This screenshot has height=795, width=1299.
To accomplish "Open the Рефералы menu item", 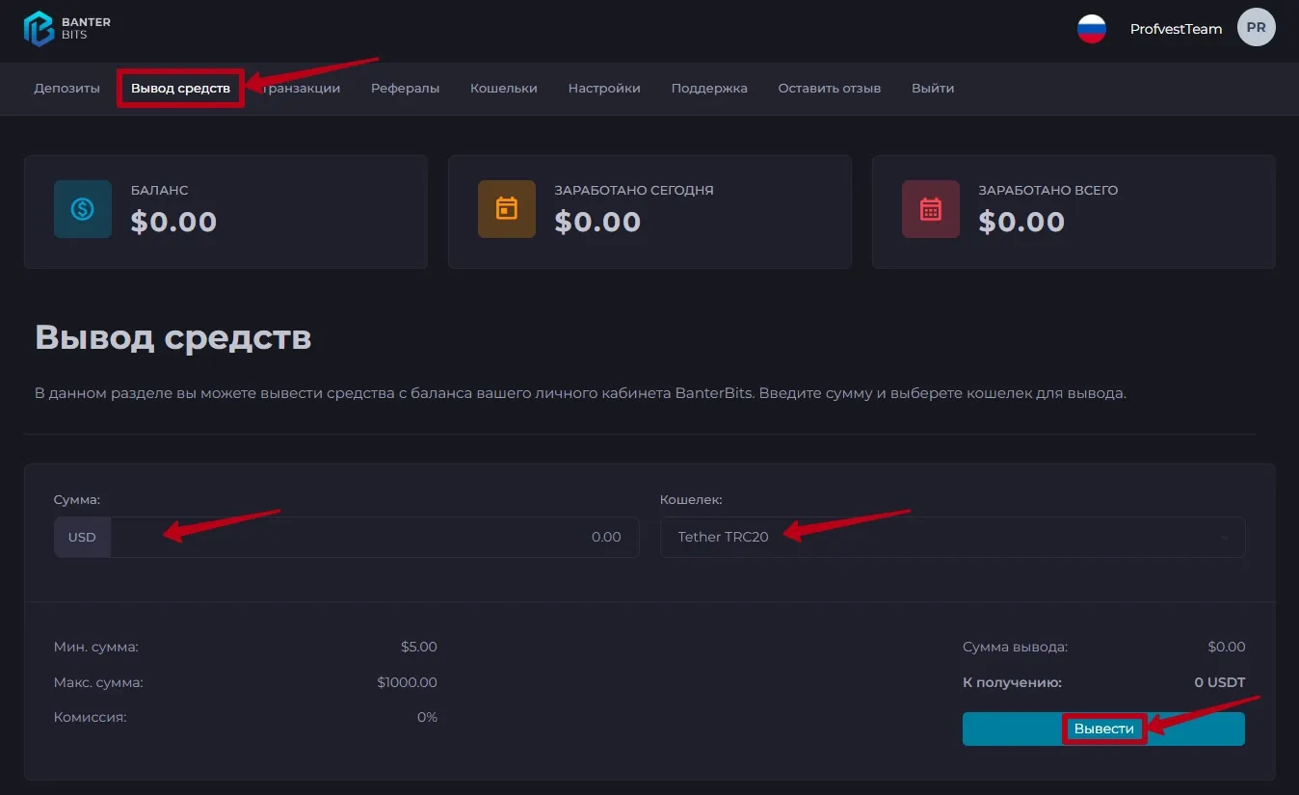I will coord(405,89).
